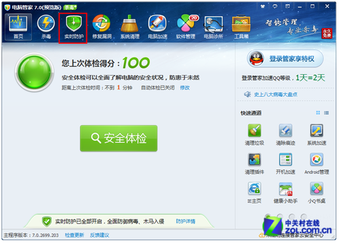Click the 修改 link for auto checkup
The image size is (339, 244).
(x=184, y=88)
